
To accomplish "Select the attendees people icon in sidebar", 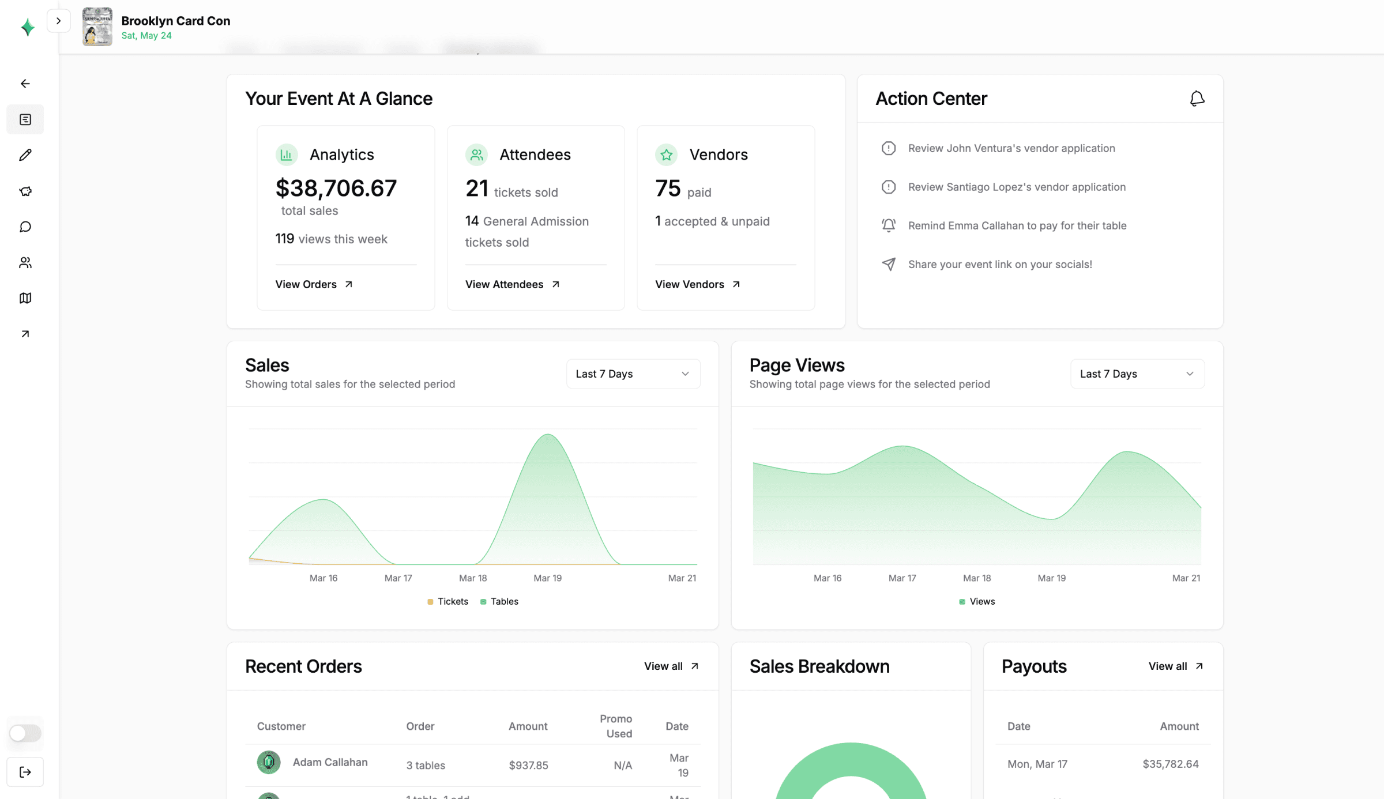I will pos(25,262).
